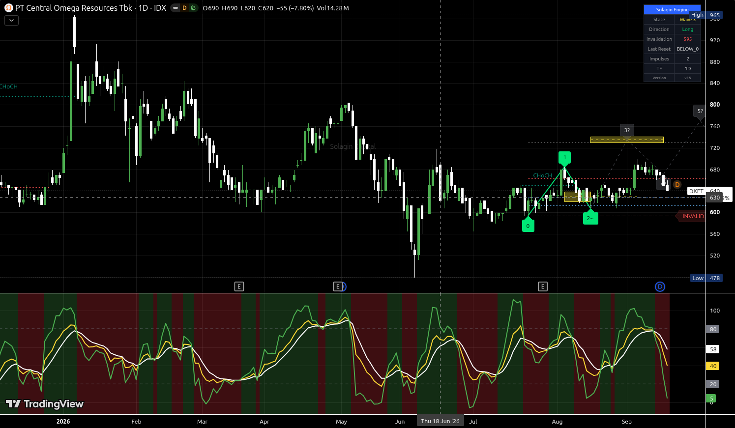735x428 pixels.
Task: Click the orange D delayed-data status icon
Action: pyautogui.click(x=184, y=8)
